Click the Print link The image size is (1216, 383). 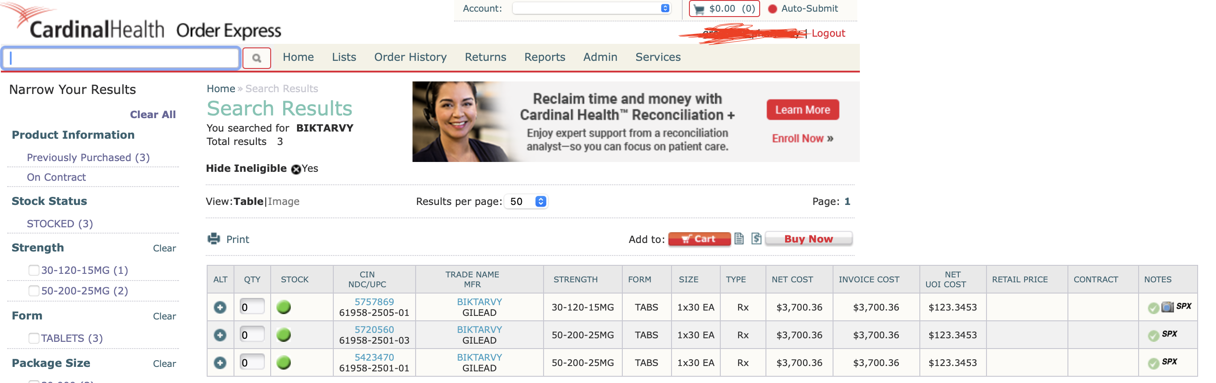point(238,239)
